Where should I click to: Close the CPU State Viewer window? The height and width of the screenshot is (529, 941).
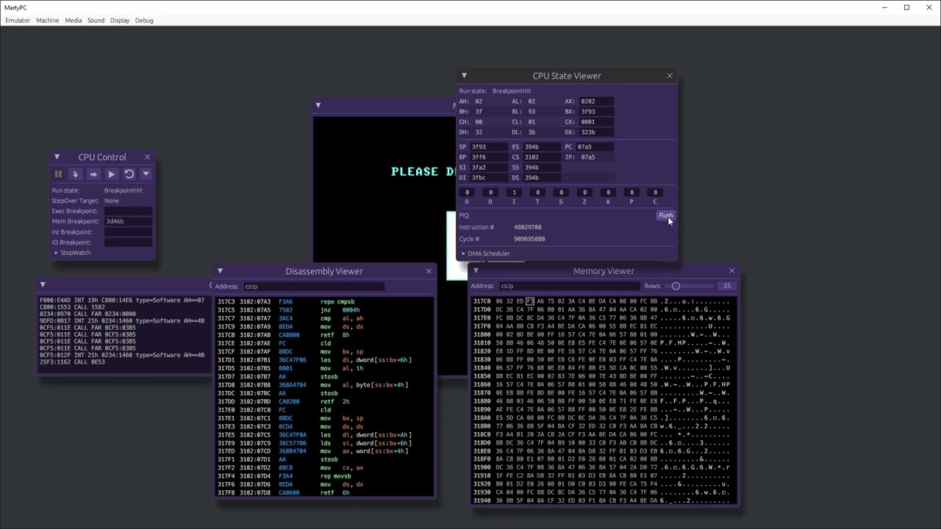click(670, 76)
